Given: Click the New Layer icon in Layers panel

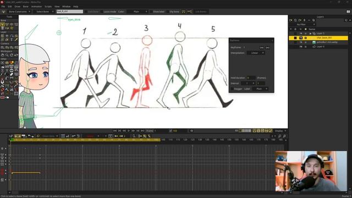Looking at the screenshot, I should click(x=291, y=20).
